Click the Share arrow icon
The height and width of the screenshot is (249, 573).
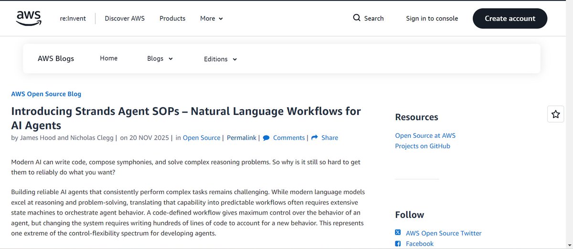coord(315,138)
